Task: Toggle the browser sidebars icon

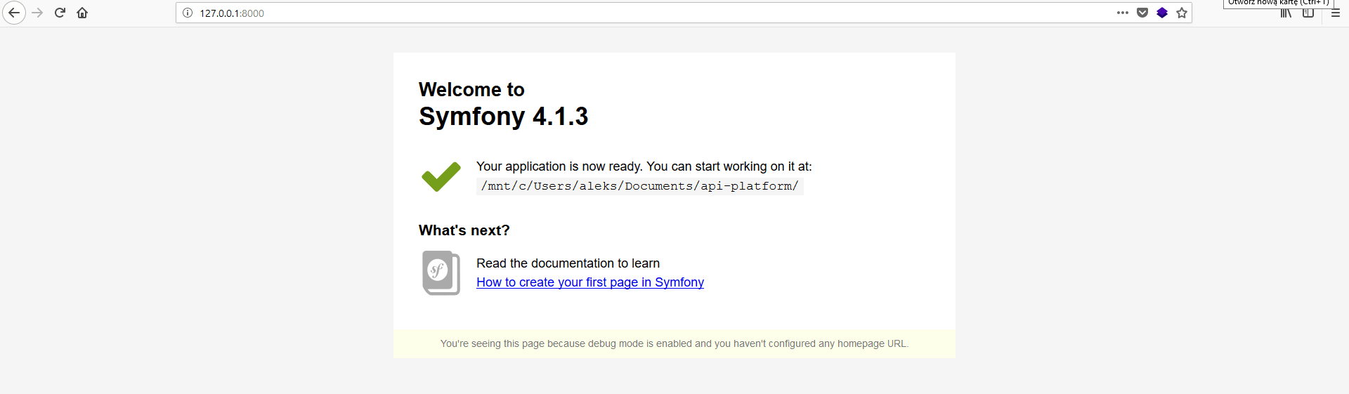Action: coord(1308,13)
